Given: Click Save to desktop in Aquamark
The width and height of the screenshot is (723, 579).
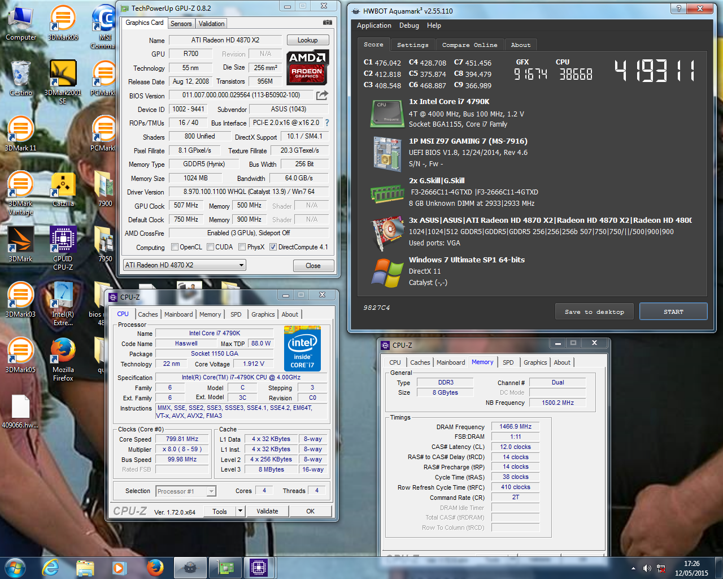Looking at the screenshot, I should click(x=594, y=312).
